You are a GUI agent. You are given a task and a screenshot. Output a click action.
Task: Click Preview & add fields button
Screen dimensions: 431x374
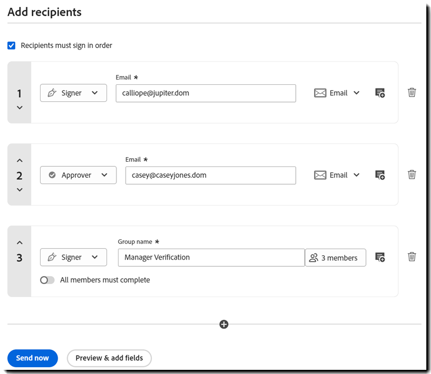(x=109, y=358)
